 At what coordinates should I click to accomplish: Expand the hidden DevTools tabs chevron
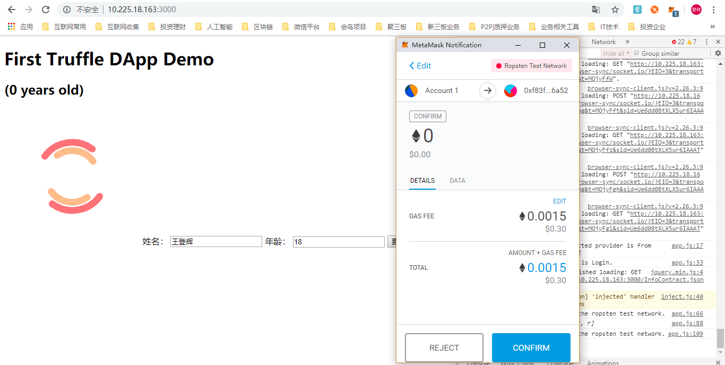[x=627, y=42]
